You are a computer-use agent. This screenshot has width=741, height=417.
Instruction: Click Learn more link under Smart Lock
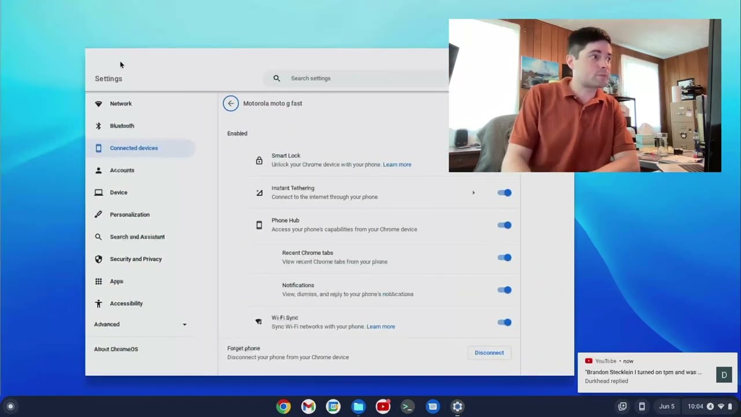(397, 164)
